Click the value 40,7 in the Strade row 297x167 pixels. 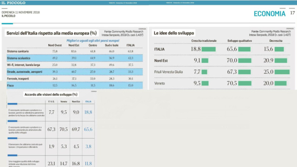pyautogui.click(x=74, y=72)
